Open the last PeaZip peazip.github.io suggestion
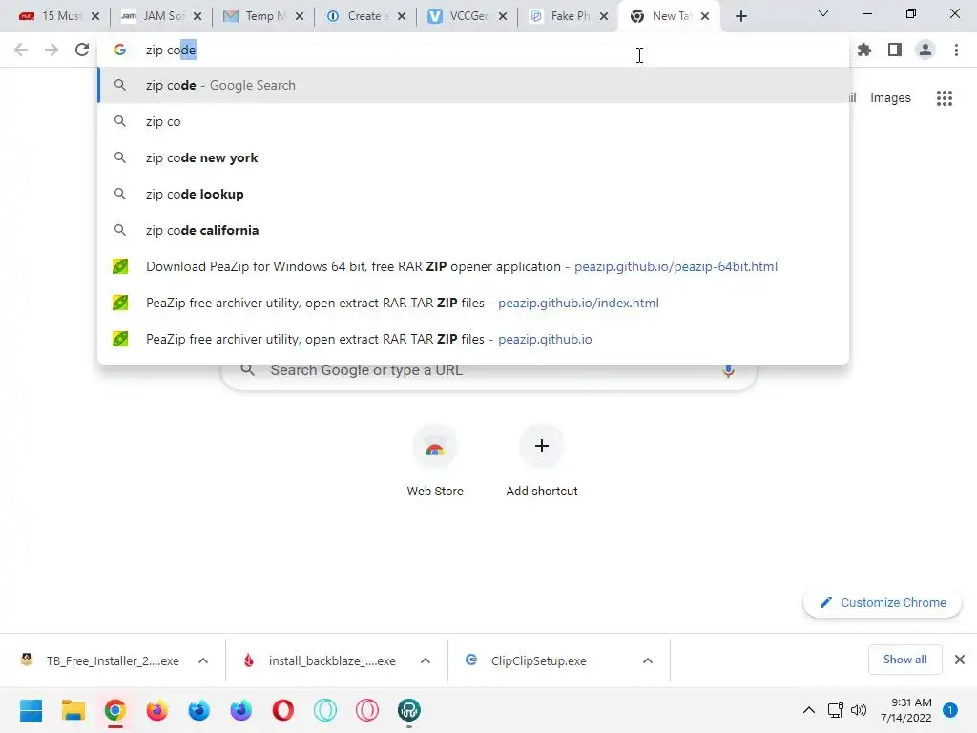This screenshot has height=733, width=977. 473,339
